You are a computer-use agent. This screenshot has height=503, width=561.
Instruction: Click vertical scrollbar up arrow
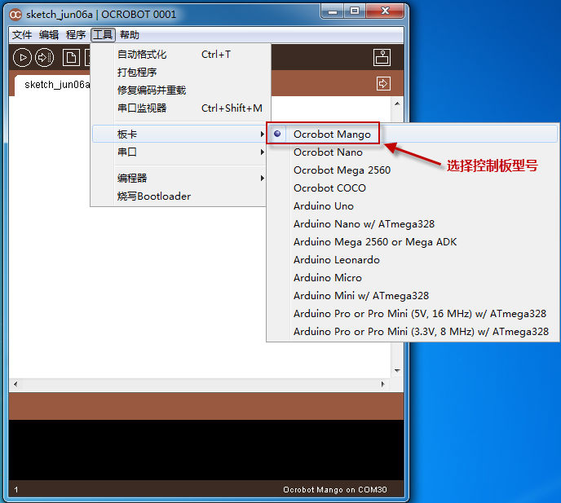click(x=397, y=104)
